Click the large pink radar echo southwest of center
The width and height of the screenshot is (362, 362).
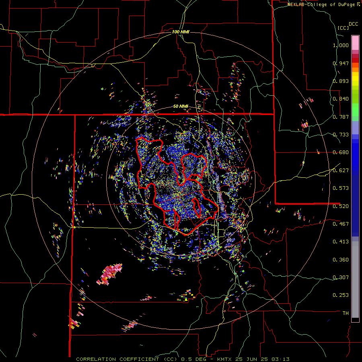(110, 274)
